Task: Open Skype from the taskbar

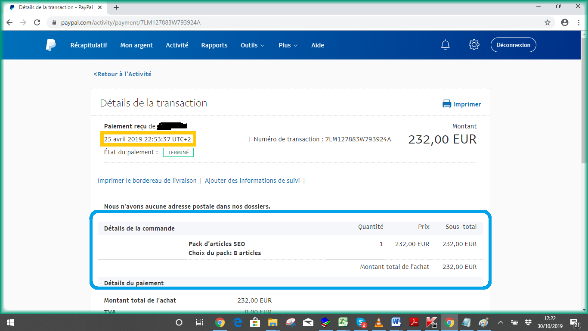Action: 361,322
